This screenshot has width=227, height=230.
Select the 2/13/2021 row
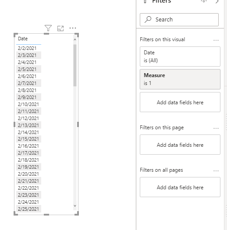tap(28, 125)
